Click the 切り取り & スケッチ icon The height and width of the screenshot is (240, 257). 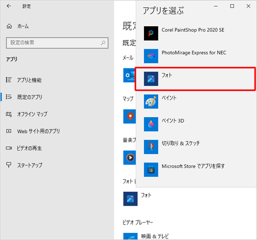(151, 147)
